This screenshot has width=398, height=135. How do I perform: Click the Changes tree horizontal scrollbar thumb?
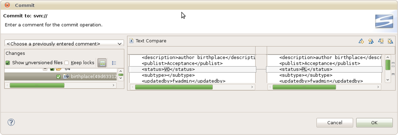(x=37, y=86)
